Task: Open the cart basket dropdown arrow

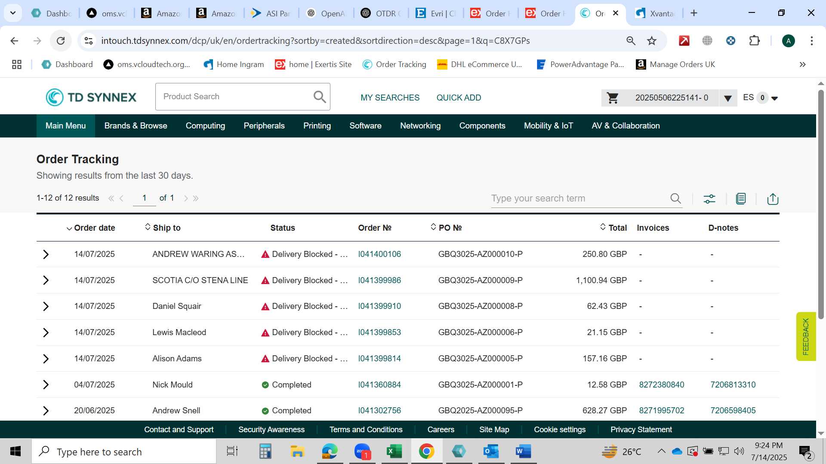Action: (x=728, y=98)
